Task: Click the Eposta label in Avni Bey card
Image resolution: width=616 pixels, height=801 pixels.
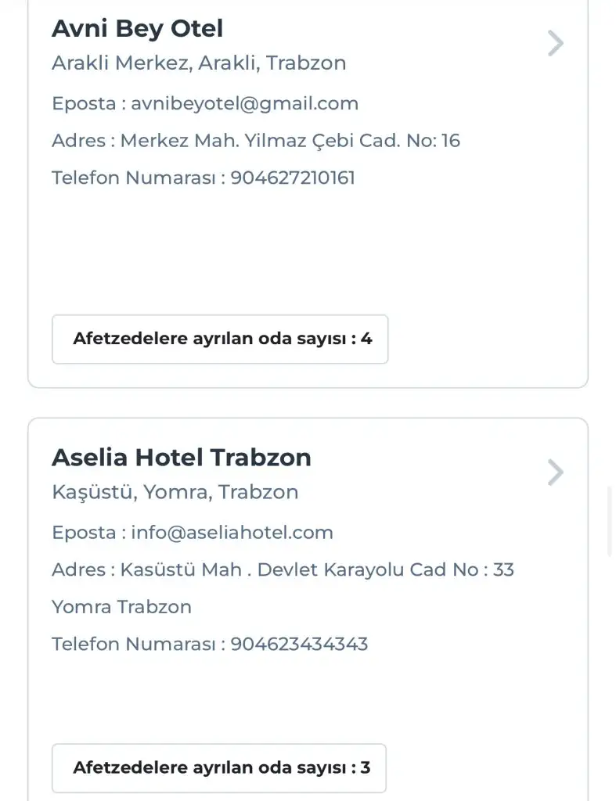Action: 83,103
